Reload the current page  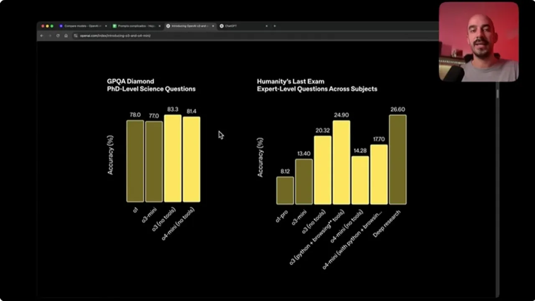pyautogui.click(x=58, y=36)
